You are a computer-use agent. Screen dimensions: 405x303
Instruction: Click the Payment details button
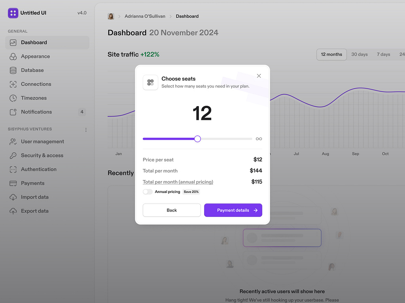click(x=233, y=210)
